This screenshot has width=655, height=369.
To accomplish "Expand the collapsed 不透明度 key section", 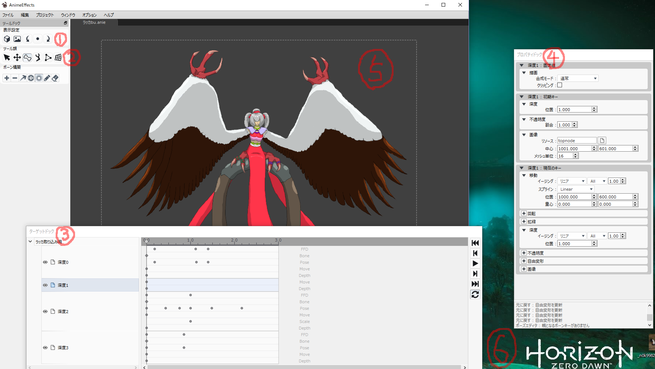I will click(x=524, y=253).
